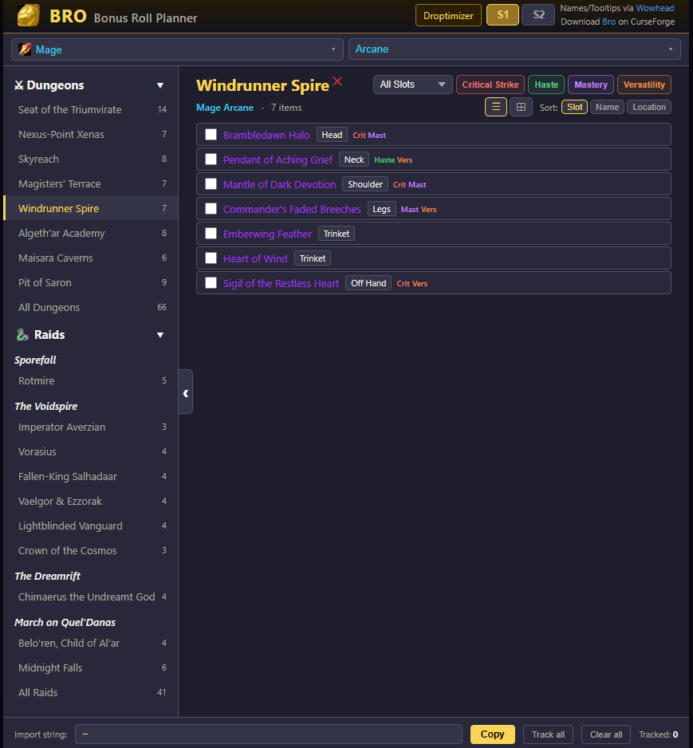Select All Raids entry
This screenshot has height=748, width=693.
91,692
